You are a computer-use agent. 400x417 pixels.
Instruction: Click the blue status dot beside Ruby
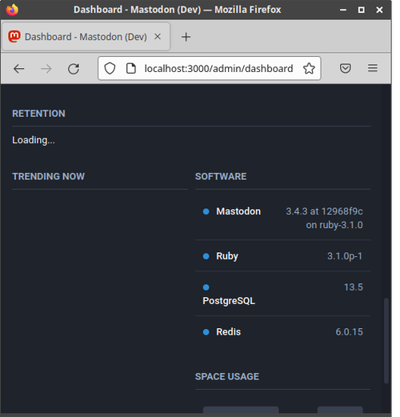tap(206, 256)
